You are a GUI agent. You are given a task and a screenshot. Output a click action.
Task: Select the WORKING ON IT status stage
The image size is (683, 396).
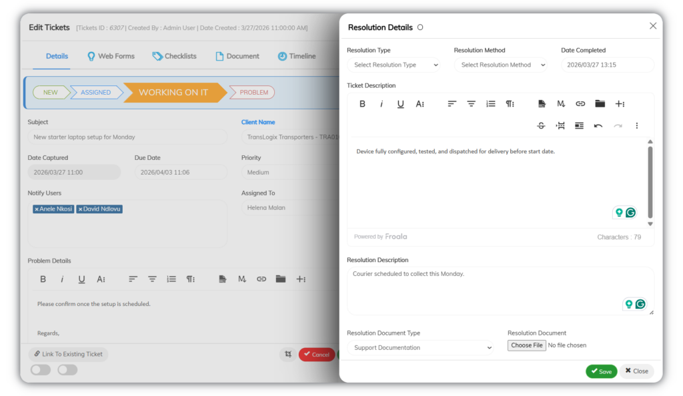[173, 92]
